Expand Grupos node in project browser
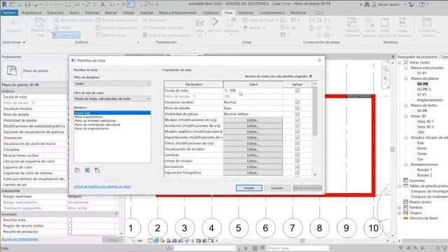Screen dimensions: 448x252 click(x=400, y=213)
